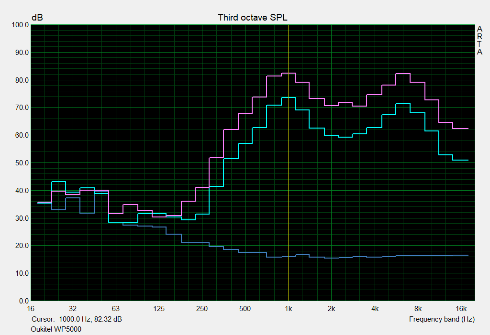
Task: Click the 1k frequency tick label
Action: (x=288, y=309)
